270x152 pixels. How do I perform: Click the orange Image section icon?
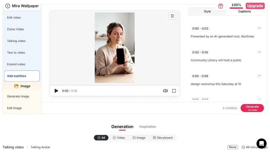[x=16, y=86]
